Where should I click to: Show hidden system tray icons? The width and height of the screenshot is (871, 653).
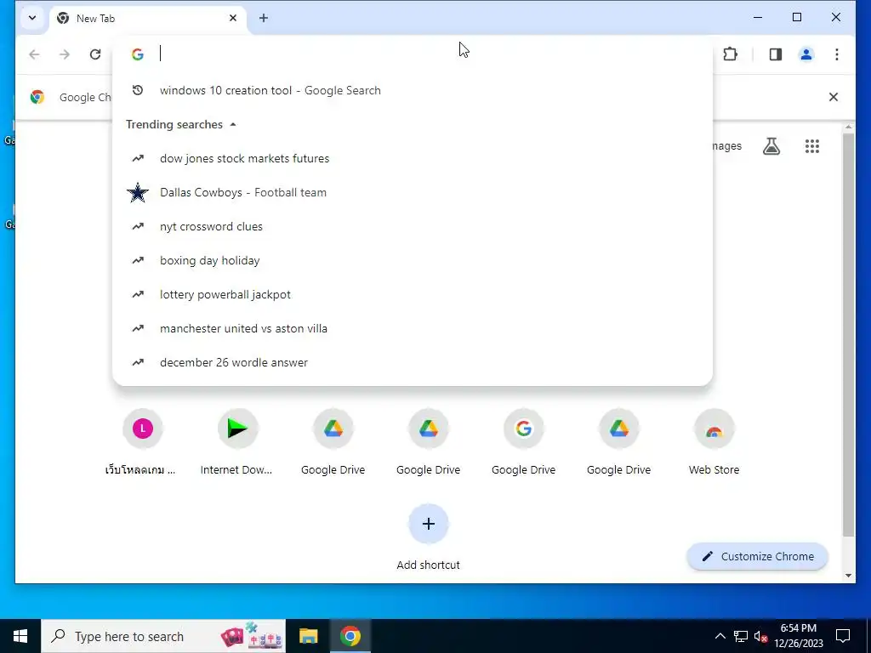(x=720, y=636)
